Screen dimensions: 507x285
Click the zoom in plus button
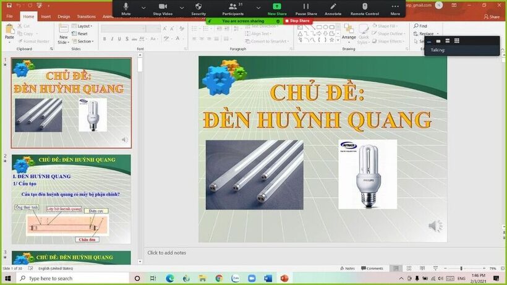tap(484, 268)
